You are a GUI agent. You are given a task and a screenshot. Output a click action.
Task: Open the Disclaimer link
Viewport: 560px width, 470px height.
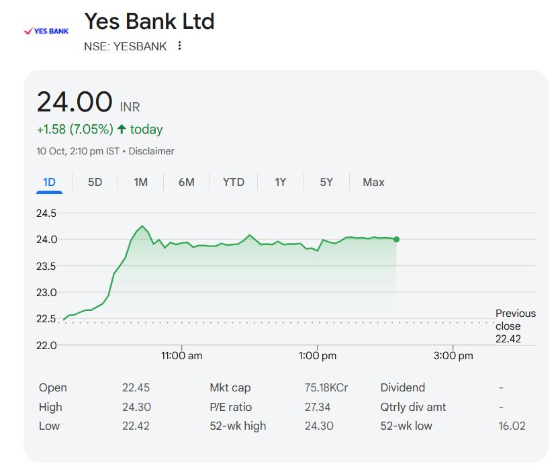151,151
